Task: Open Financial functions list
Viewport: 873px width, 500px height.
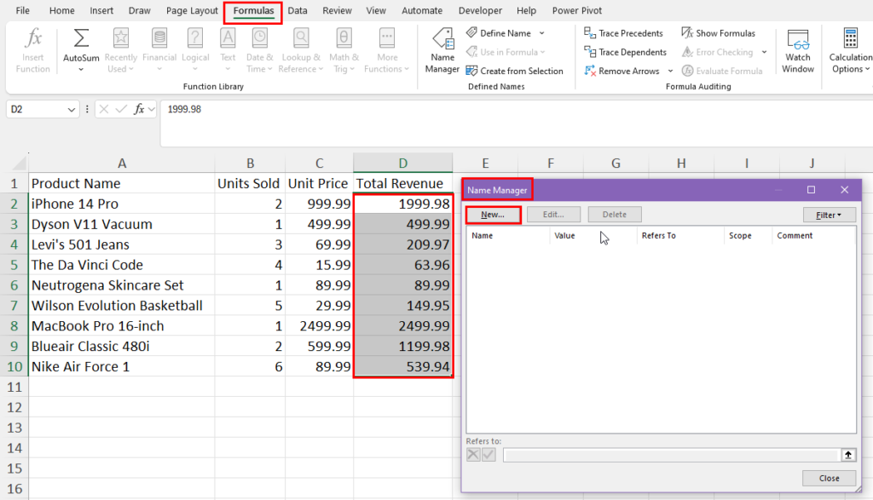Action: pyautogui.click(x=159, y=51)
